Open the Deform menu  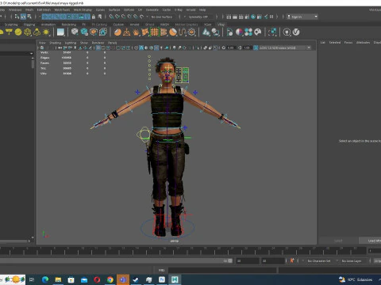click(129, 9)
